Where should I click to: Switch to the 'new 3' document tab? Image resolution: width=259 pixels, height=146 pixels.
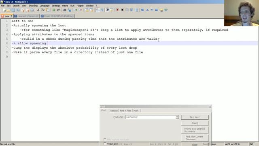7,16
